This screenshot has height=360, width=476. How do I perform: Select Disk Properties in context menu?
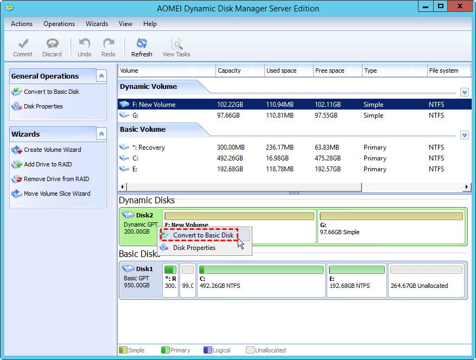tap(194, 248)
